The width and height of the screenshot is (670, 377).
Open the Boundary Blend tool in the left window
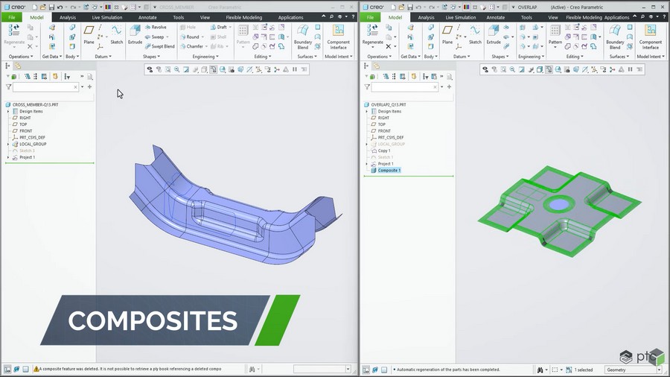[x=302, y=37]
